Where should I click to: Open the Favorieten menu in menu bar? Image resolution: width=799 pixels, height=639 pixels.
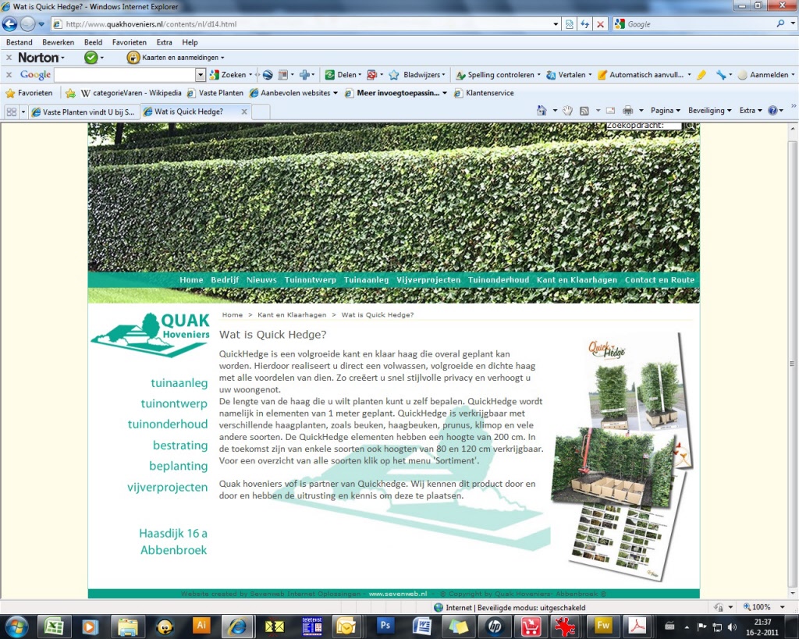click(130, 42)
